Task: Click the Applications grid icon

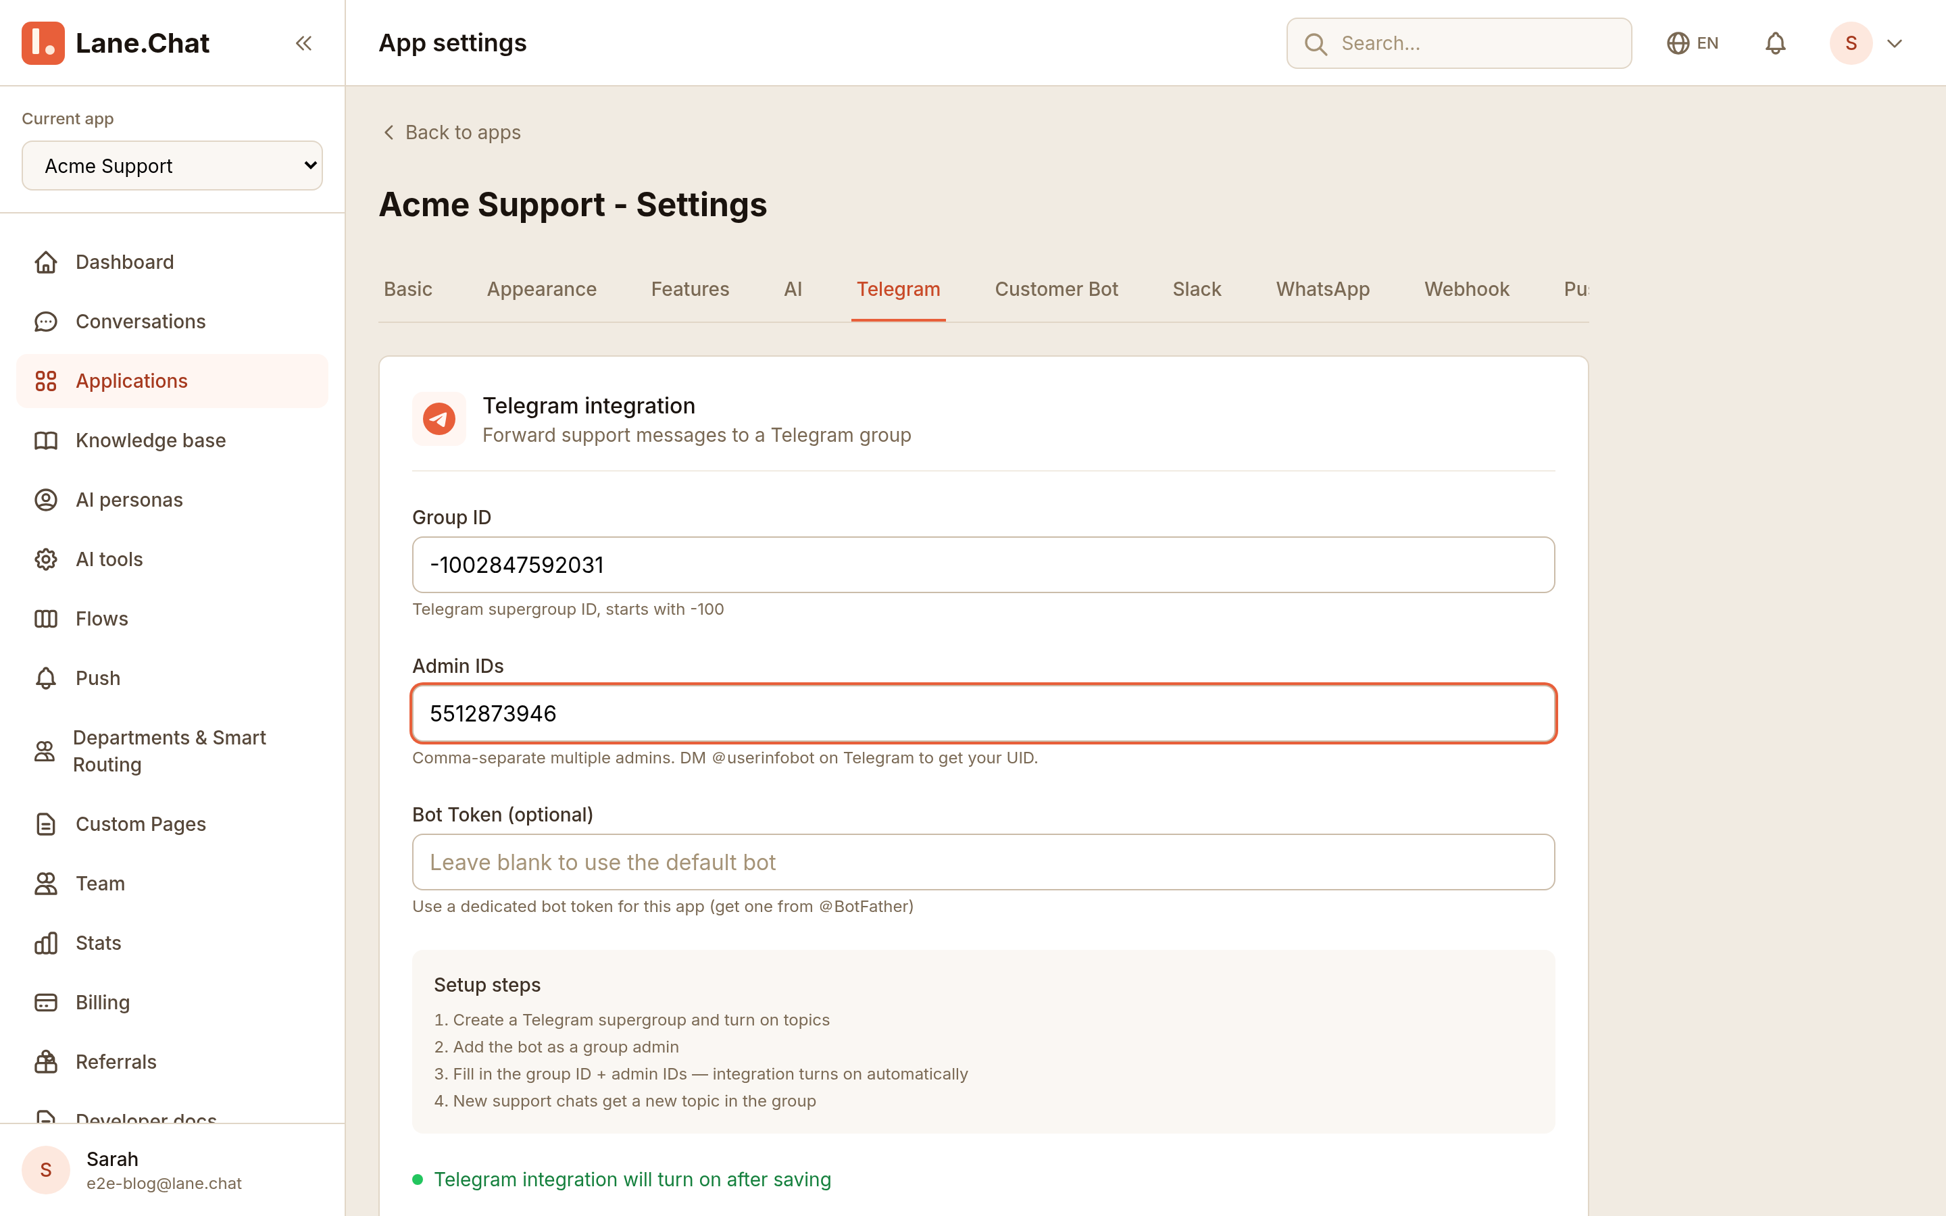Action: (x=46, y=381)
